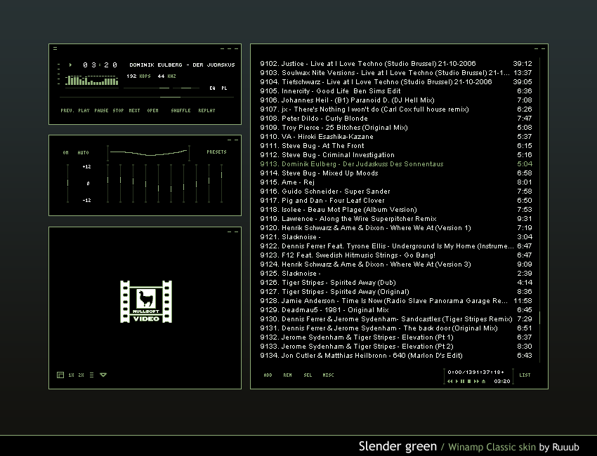Select track 9131 The back door (Original Mix)
The image size is (597, 456).
coord(396,328)
